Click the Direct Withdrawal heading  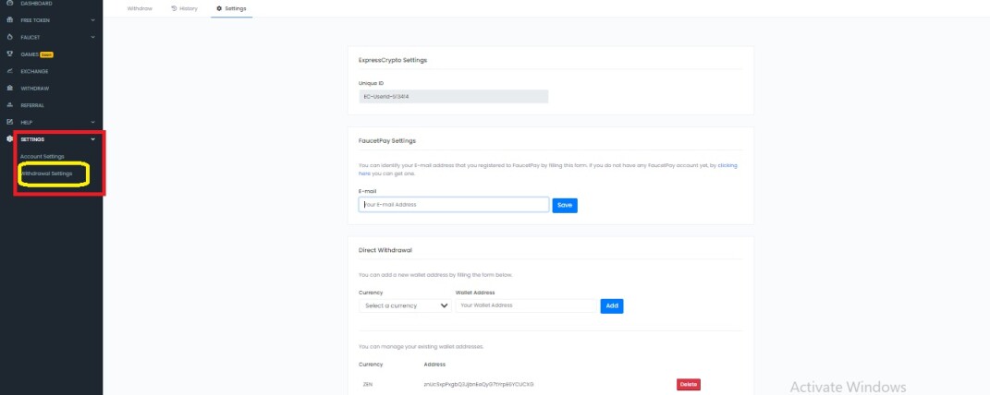point(385,250)
